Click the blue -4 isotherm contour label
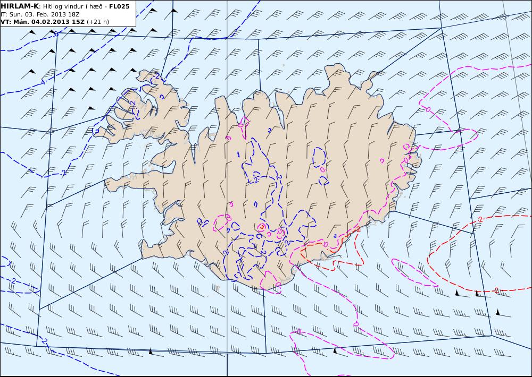532x377 pixels. pos(43,82)
